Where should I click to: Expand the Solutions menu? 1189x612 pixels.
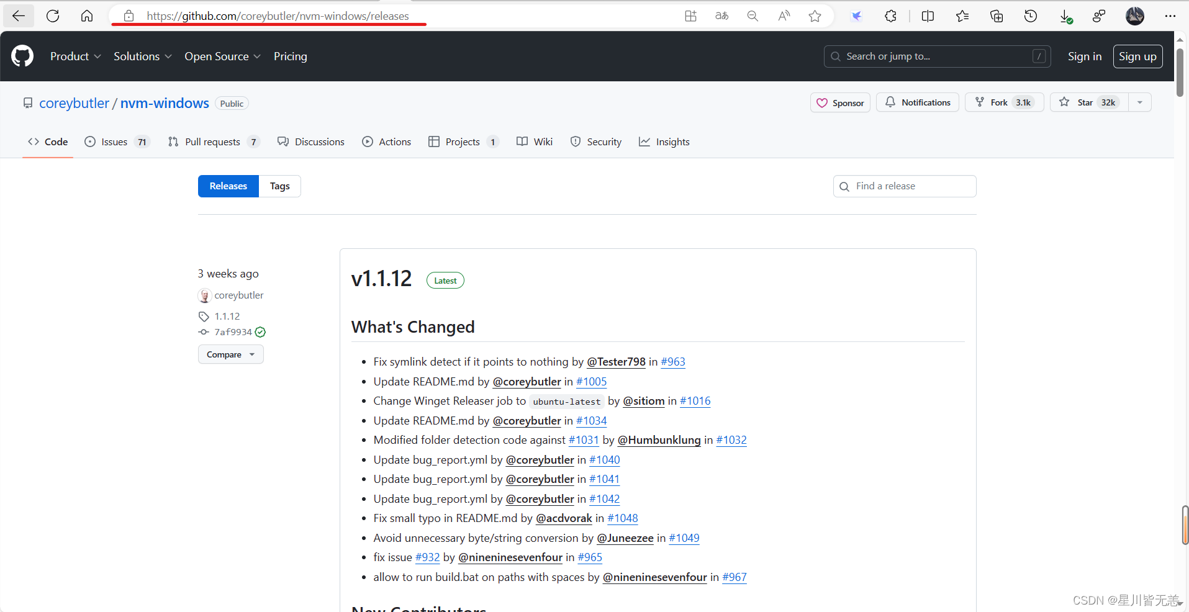pyautogui.click(x=142, y=56)
